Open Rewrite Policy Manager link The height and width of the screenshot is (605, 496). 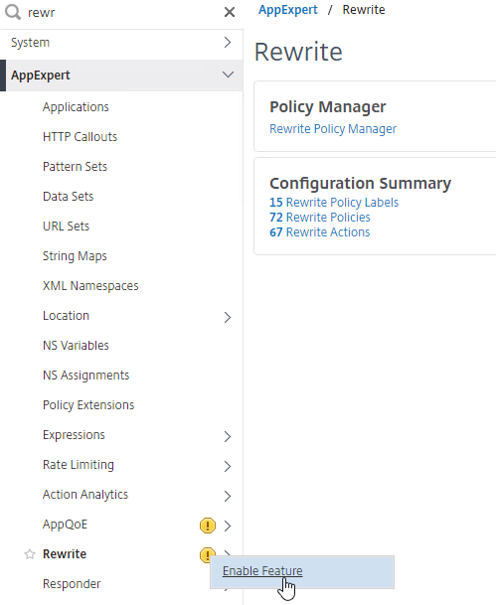[x=333, y=129]
